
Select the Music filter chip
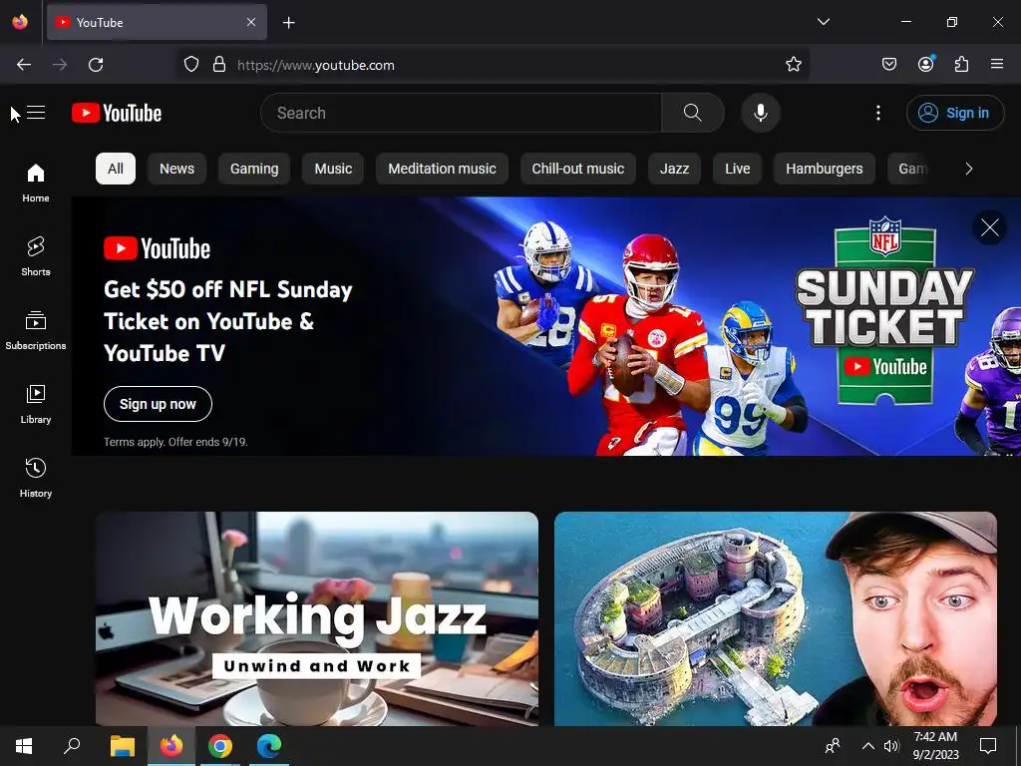pos(333,169)
